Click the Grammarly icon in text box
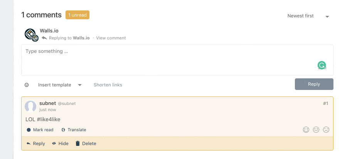Screen dimensions: 340x159 tap(322, 65)
